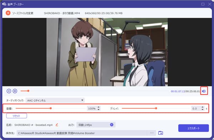Close the volume booster window

pyautogui.click(x=210, y=4)
